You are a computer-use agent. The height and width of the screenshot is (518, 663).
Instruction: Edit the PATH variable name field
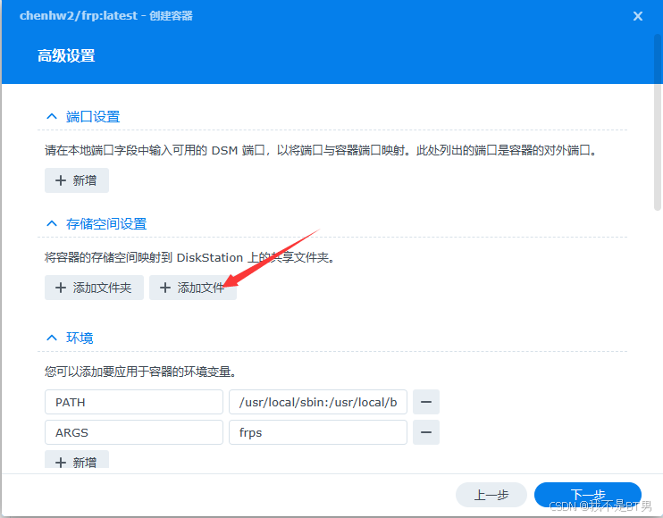coord(134,402)
